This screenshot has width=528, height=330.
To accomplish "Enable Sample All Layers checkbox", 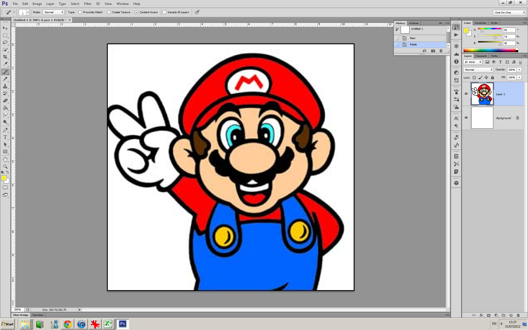I will coord(164,12).
